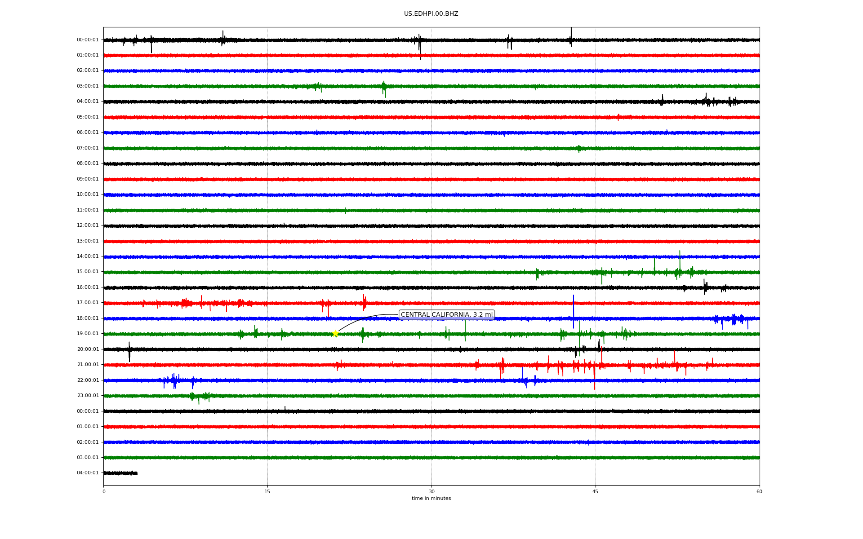
Task: Select the 21:00:01 time label
Action: (88, 365)
